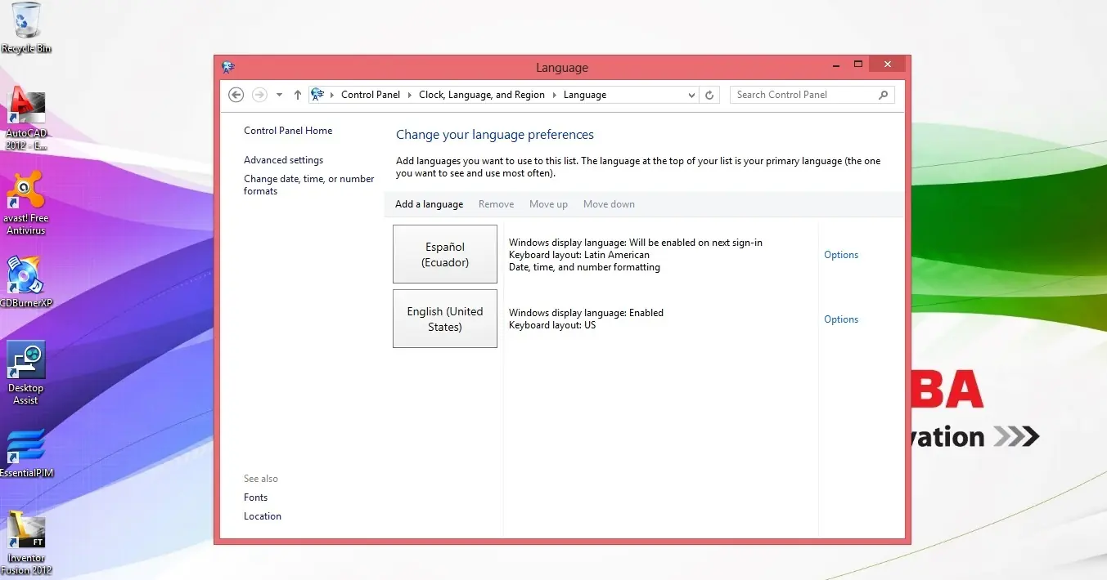Click the search magnifier icon
The image size is (1107, 580).
pyautogui.click(x=883, y=95)
